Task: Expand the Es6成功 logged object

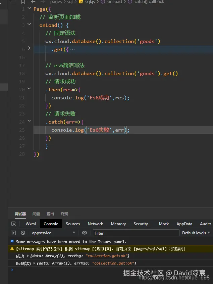Action: pos(35,264)
